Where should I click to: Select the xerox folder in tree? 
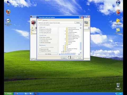tap(69, 44)
